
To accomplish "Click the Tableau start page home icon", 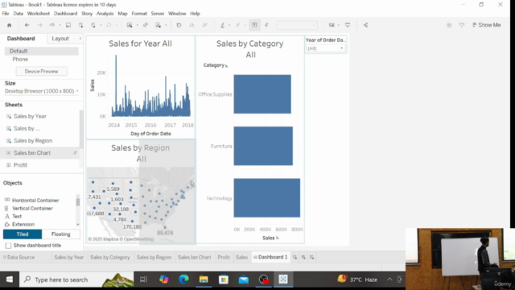I will [9, 25].
